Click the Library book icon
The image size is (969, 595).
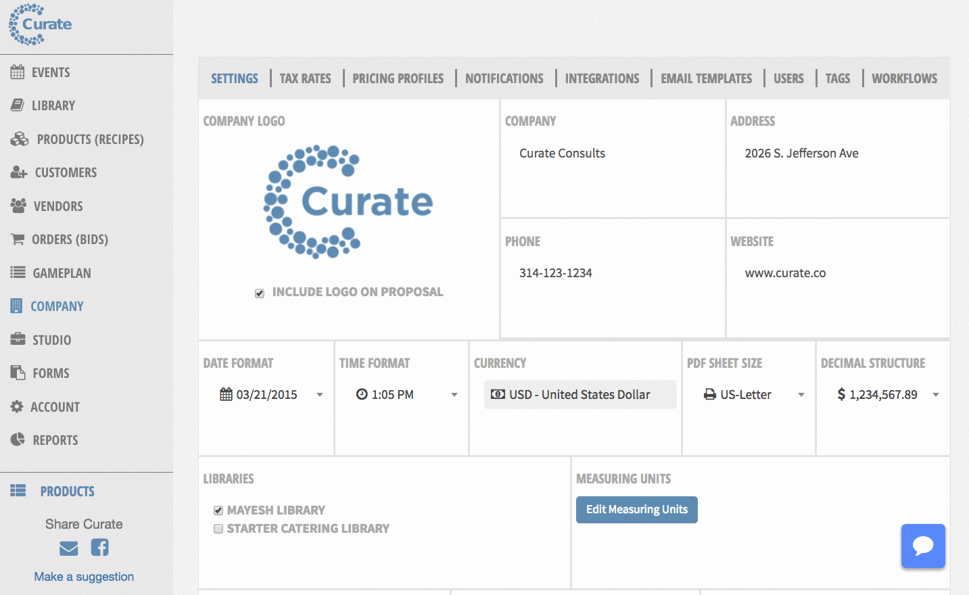click(18, 105)
